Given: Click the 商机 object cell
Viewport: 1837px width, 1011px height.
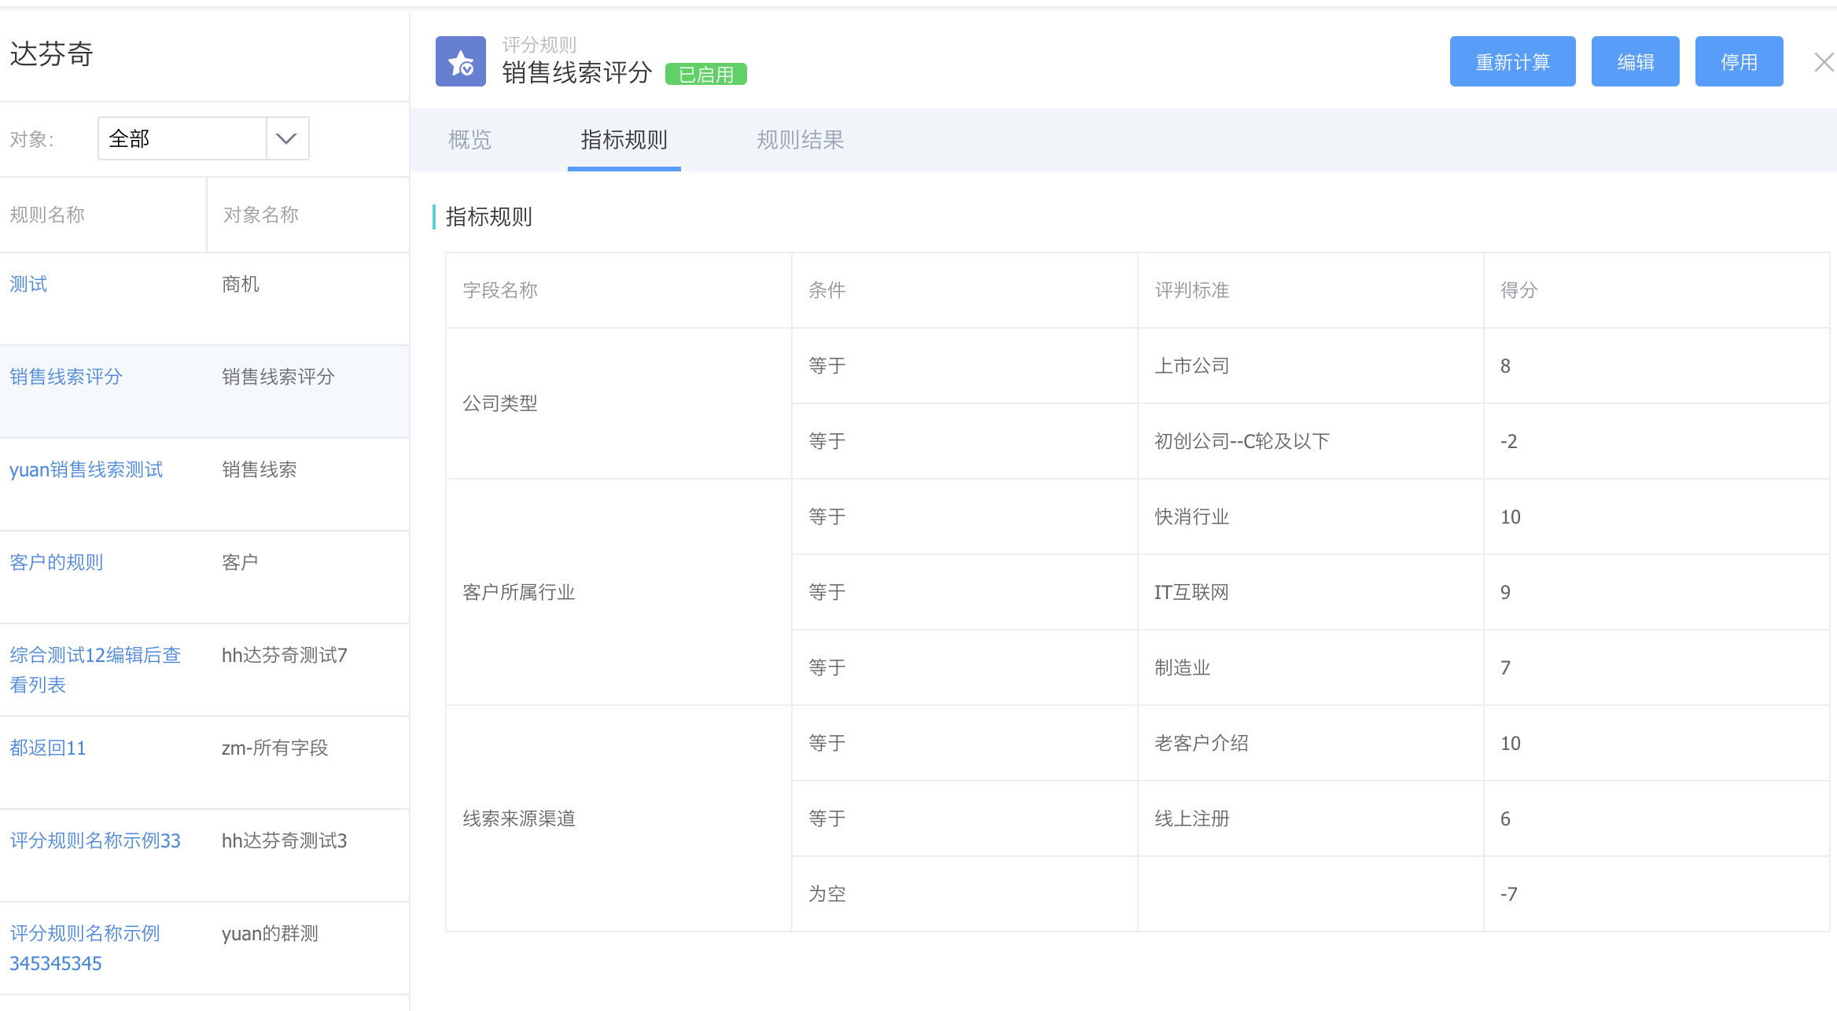Looking at the screenshot, I should pyautogui.click(x=241, y=284).
